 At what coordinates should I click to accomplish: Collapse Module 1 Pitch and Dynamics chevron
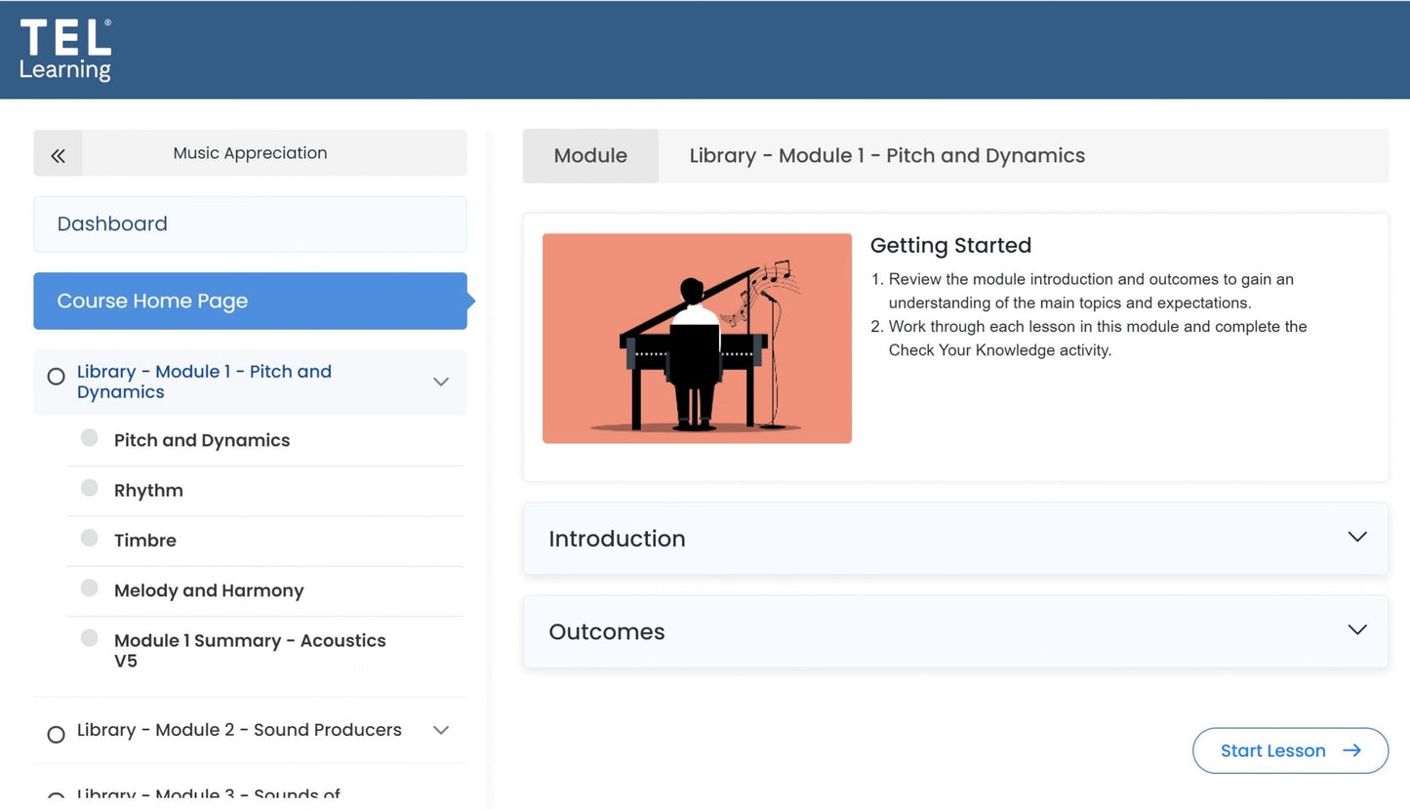pos(441,382)
